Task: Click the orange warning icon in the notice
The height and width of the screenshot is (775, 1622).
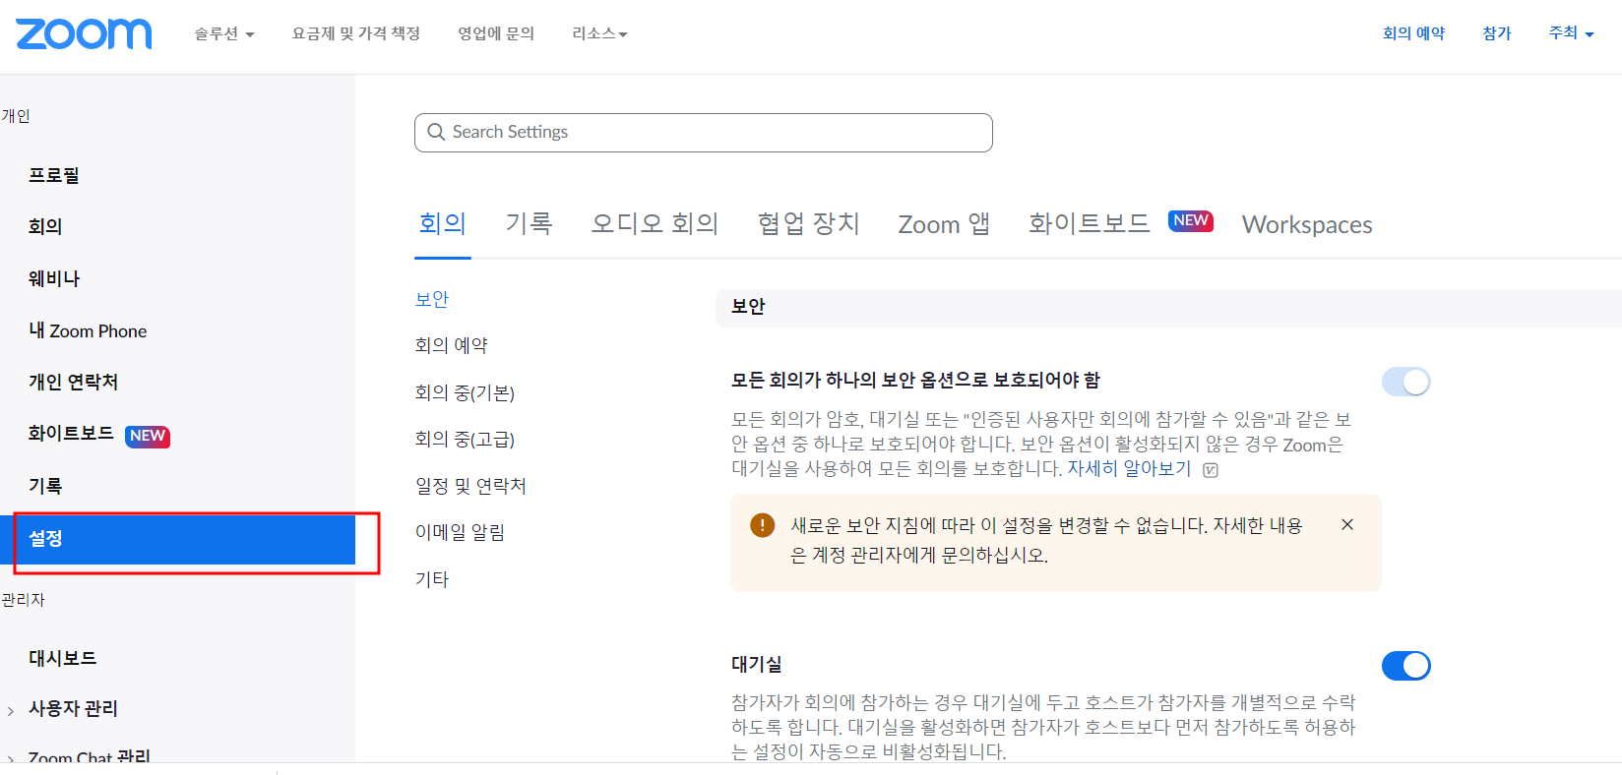Action: (762, 525)
